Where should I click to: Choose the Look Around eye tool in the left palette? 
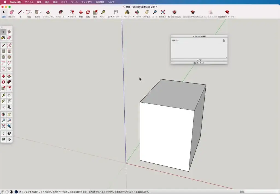point(3,139)
